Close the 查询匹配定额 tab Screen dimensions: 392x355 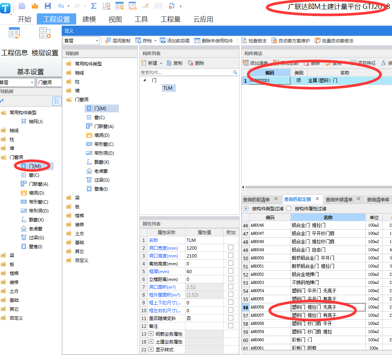coord(317,199)
